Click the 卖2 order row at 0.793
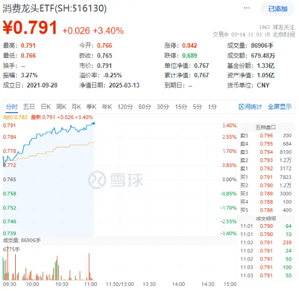This screenshot has height=291, width=299. [266, 160]
